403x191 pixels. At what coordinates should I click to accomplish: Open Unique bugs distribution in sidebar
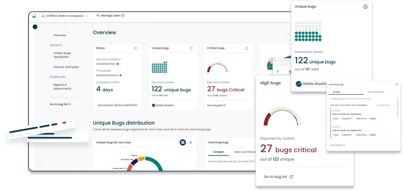pos(61,55)
